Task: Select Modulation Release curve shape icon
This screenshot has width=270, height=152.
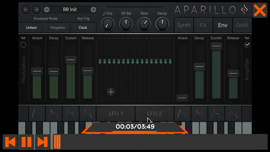Action: 87,114
